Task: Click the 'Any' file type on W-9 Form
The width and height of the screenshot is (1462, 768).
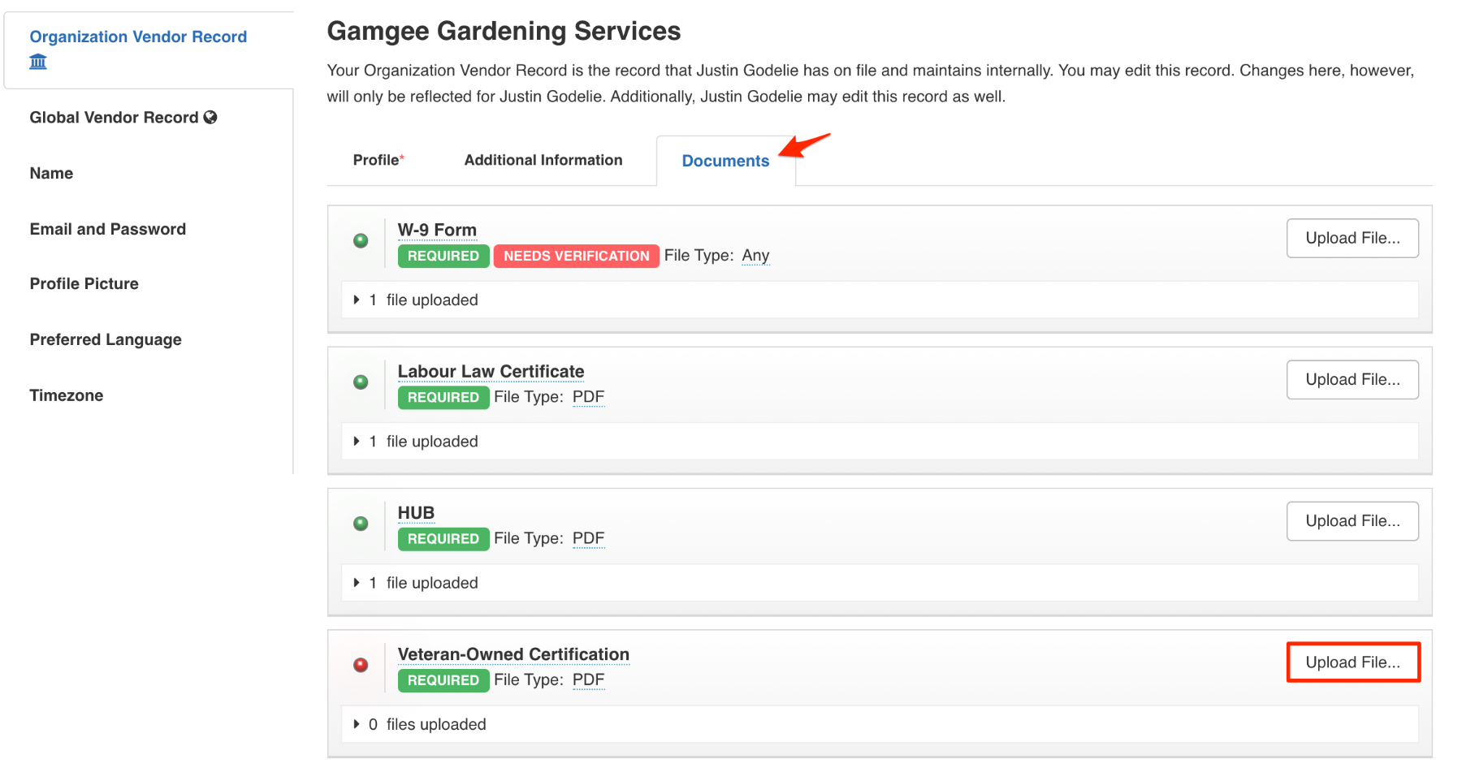Action: pyautogui.click(x=755, y=256)
